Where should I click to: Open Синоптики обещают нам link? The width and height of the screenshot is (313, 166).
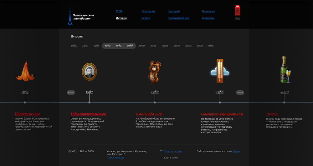(x=222, y=114)
